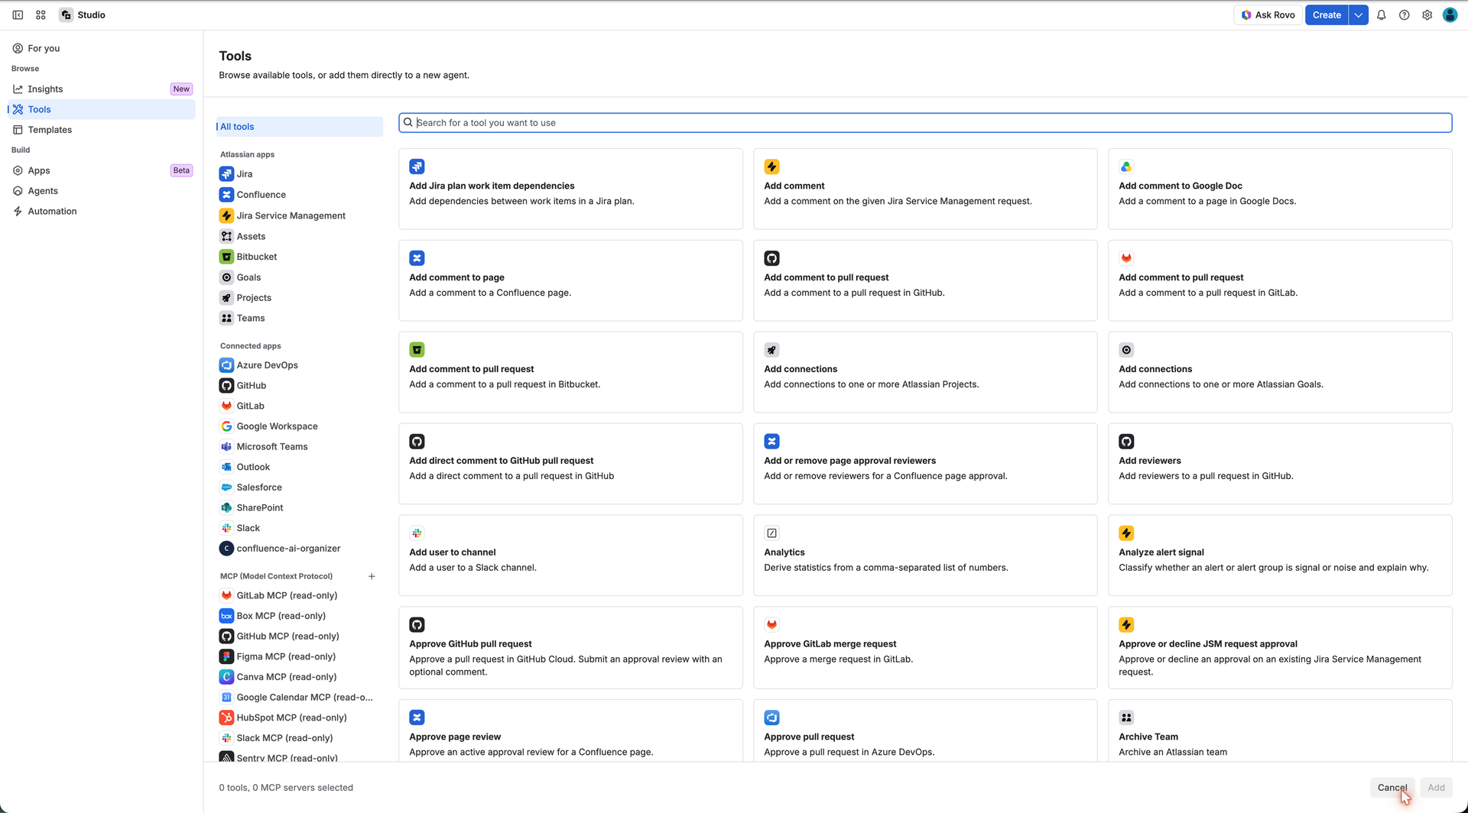Open Templates in the sidebar
The image size is (1468, 813).
pos(101,130)
